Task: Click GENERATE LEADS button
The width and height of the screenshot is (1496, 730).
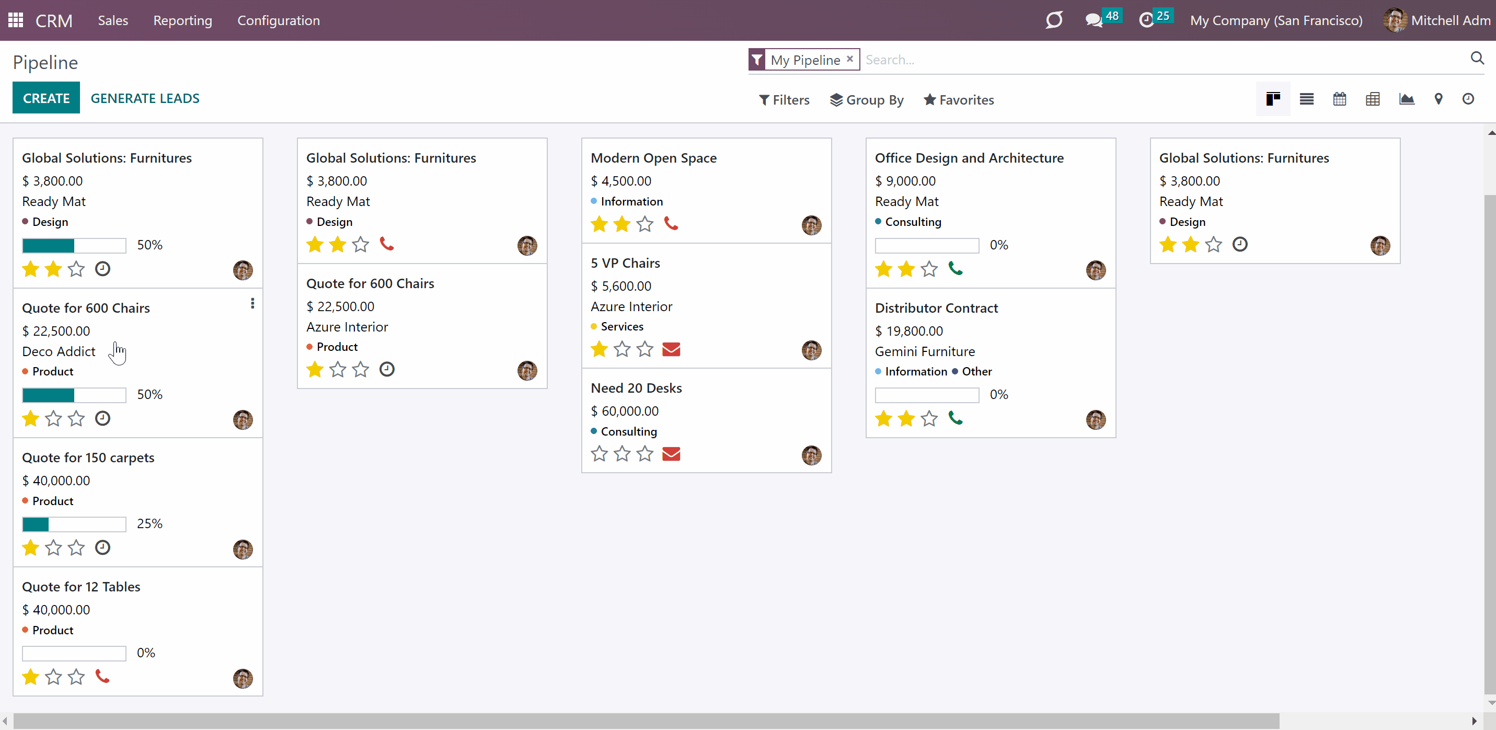Action: [x=145, y=98]
